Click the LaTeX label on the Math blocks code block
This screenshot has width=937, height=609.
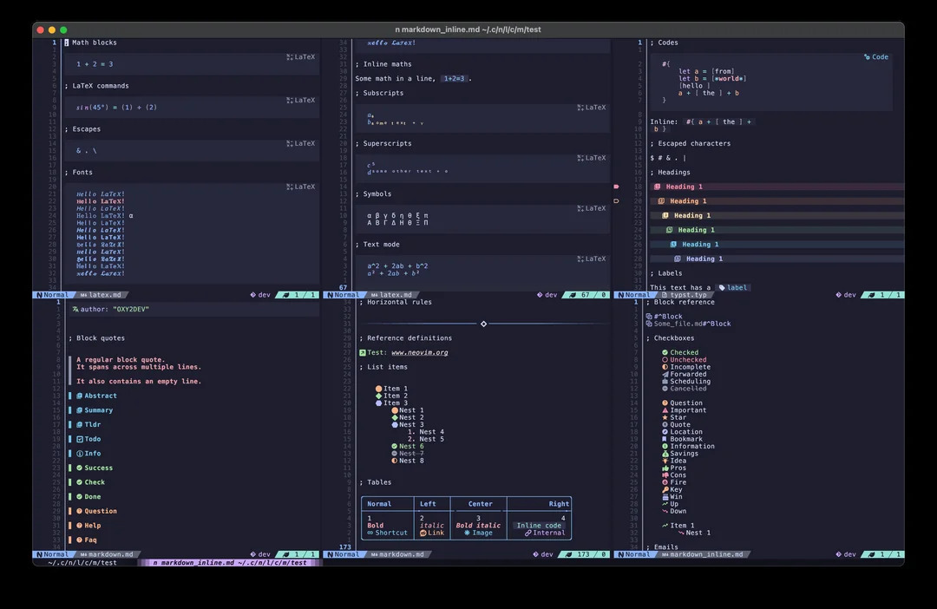(300, 56)
